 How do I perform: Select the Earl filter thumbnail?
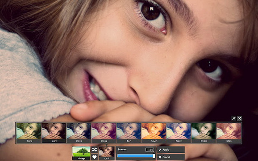pos(129,133)
